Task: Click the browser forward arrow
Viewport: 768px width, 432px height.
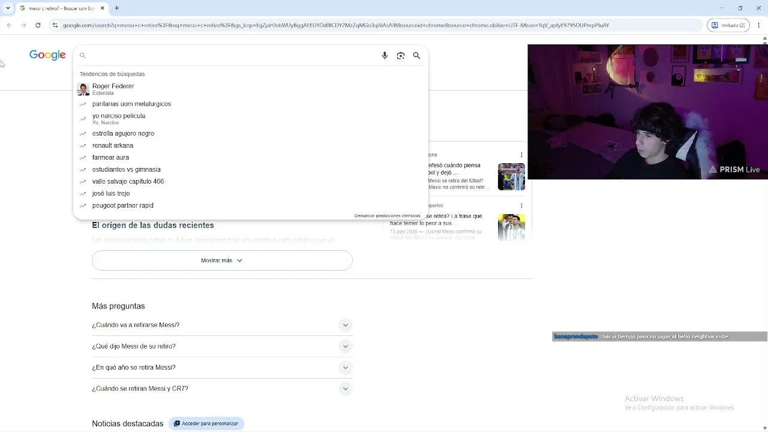Action: pos(23,25)
